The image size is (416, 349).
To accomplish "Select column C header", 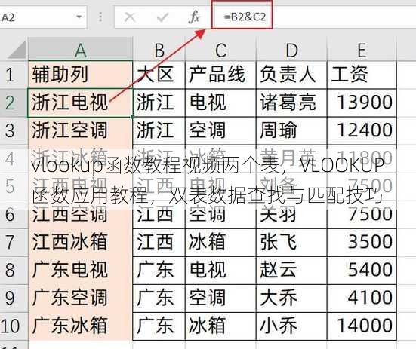I will [220, 50].
